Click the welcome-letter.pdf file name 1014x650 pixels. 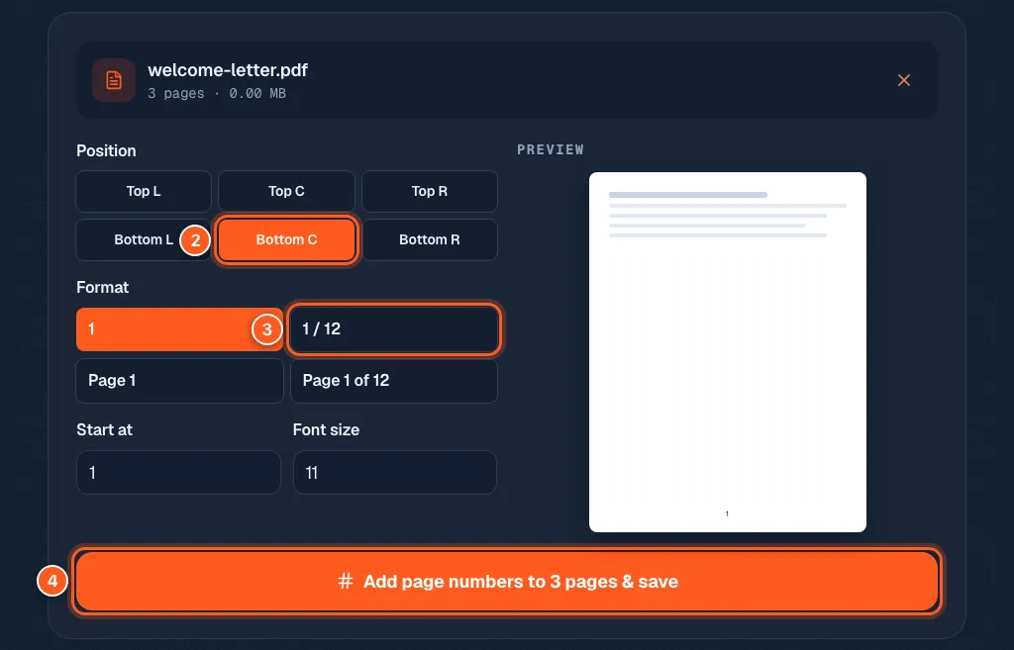coord(228,70)
